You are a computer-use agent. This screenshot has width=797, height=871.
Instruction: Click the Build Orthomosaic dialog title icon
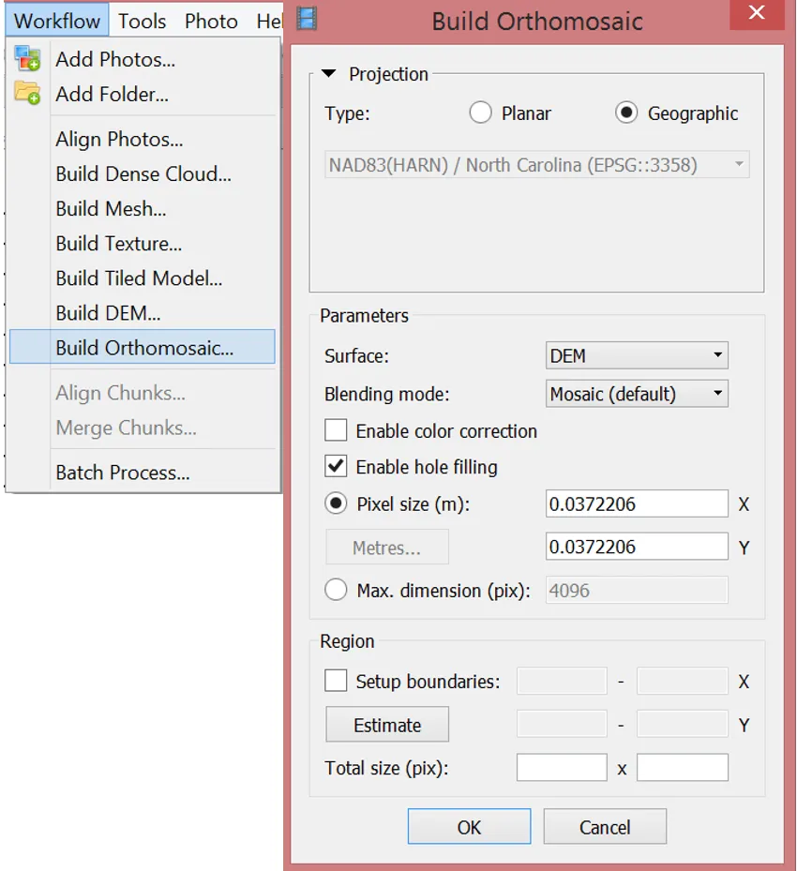point(307,18)
